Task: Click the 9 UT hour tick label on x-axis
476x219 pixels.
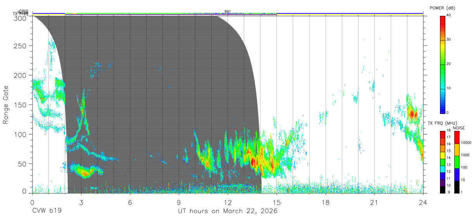Action: (x=179, y=202)
